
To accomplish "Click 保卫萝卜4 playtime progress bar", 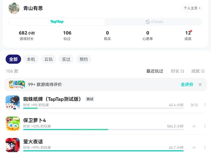I will tap(103, 129).
